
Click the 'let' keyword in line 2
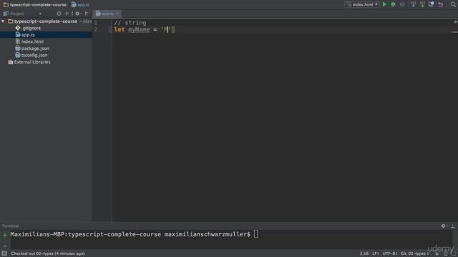pyautogui.click(x=120, y=29)
